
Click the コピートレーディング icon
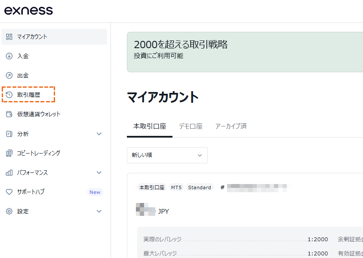(9, 153)
